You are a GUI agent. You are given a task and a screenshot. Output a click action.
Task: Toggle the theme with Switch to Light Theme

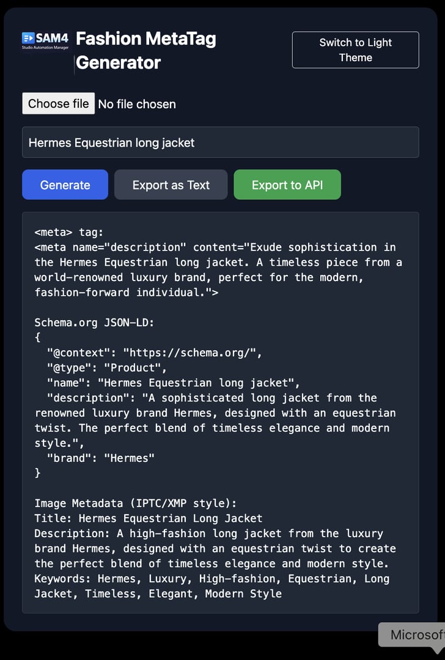click(x=355, y=50)
